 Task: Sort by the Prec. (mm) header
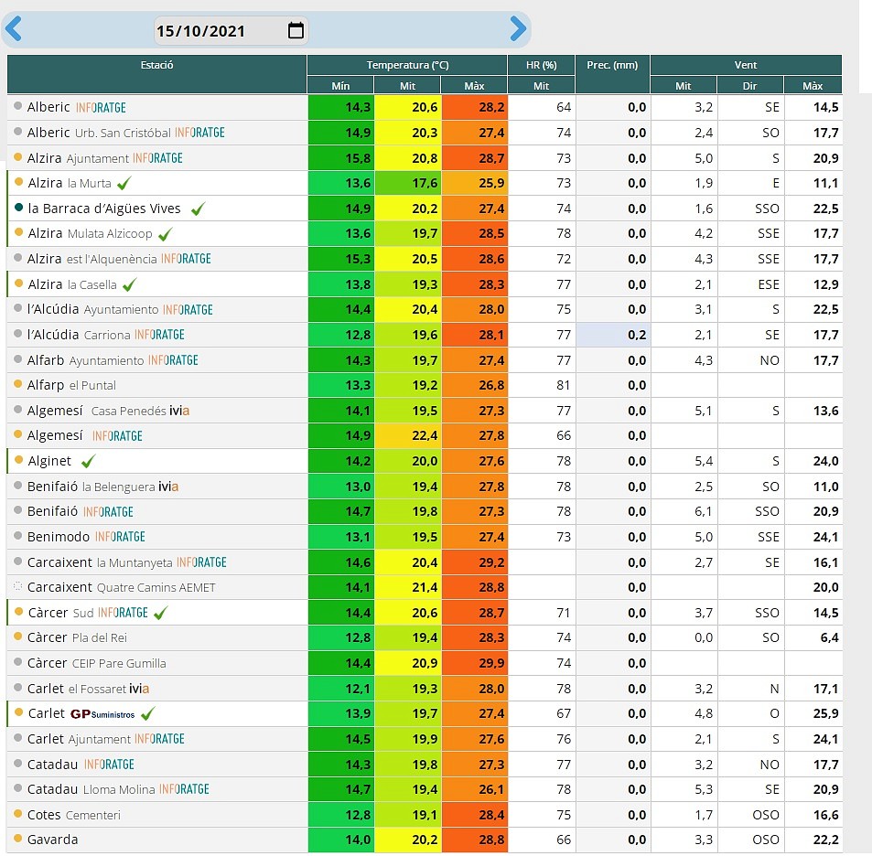tap(612, 74)
